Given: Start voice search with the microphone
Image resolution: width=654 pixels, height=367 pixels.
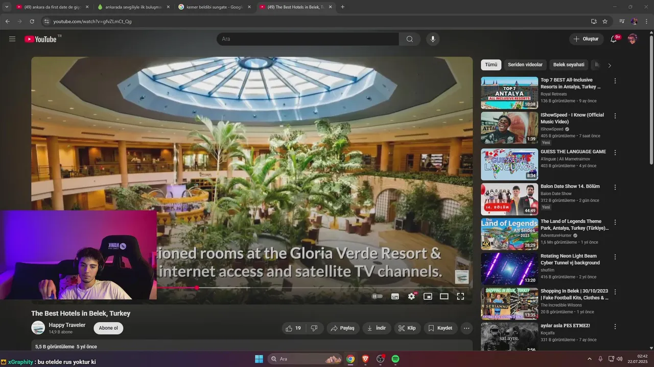Looking at the screenshot, I should [x=433, y=39].
